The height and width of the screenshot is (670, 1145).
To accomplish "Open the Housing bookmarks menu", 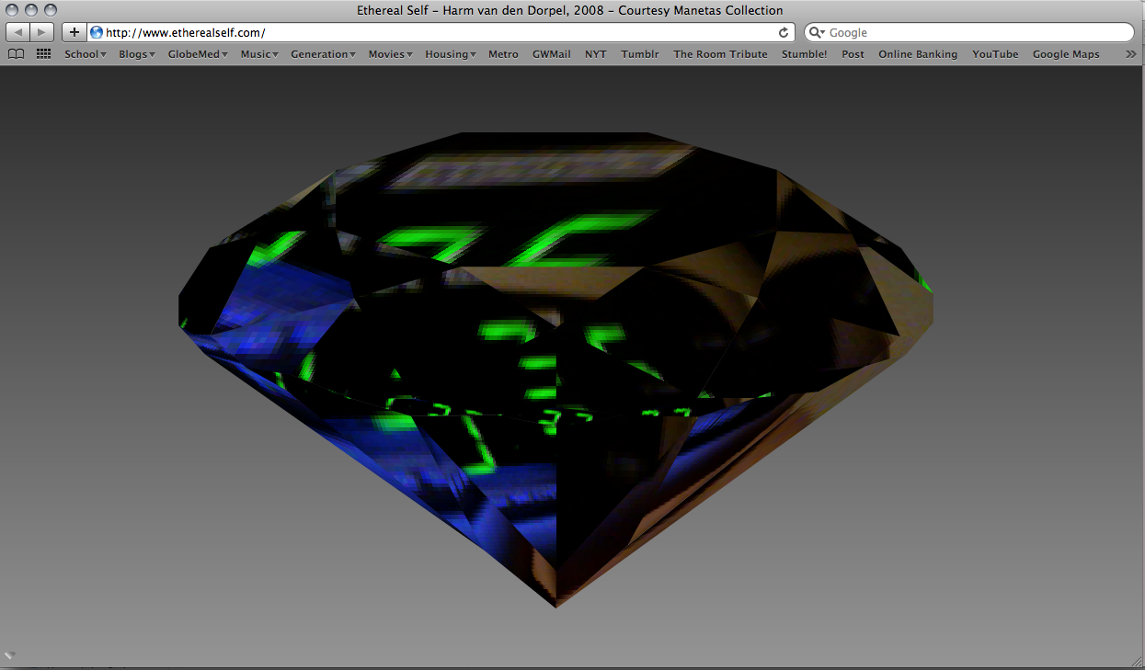I will (450, 54).
